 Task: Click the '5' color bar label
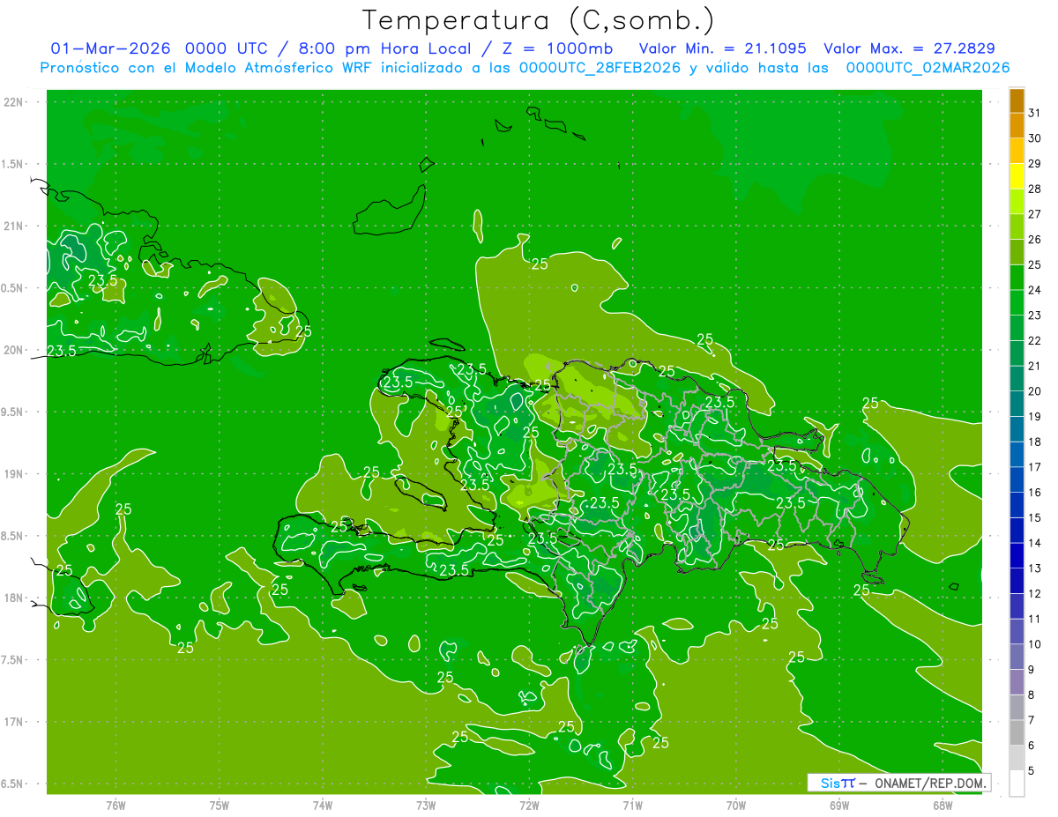[x=1032, y=771]
